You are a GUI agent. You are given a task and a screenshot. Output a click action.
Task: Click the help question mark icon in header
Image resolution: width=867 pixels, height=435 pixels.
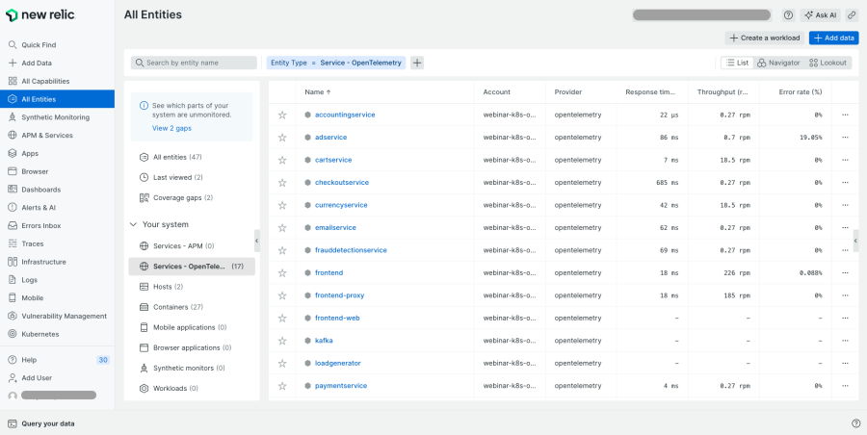tap(788, 15)
